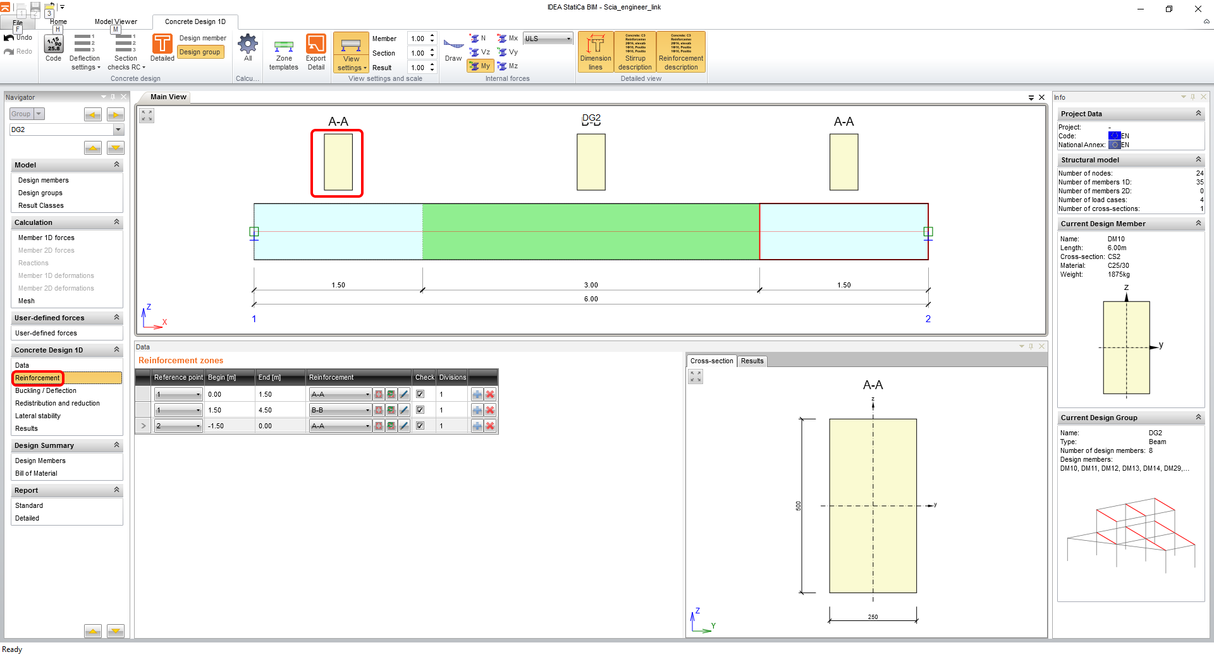Viewport: 1214px width, 657px height.
Task: Open Bill of Material in Design Summary
Action: [36, 473]
